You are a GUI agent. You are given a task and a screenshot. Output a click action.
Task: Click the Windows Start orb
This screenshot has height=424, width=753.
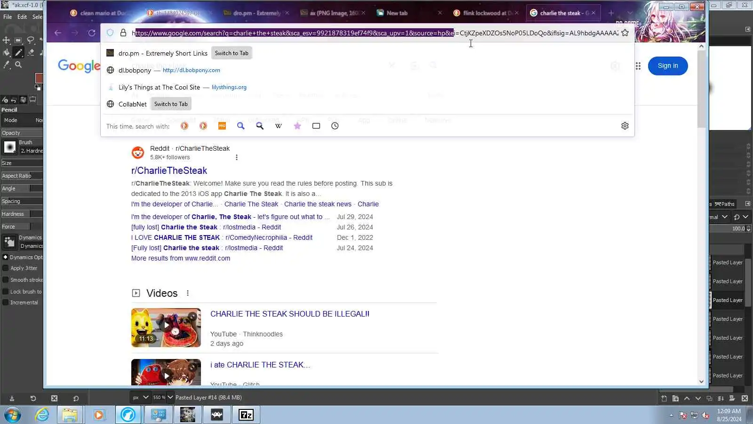(x=13, y=415)
